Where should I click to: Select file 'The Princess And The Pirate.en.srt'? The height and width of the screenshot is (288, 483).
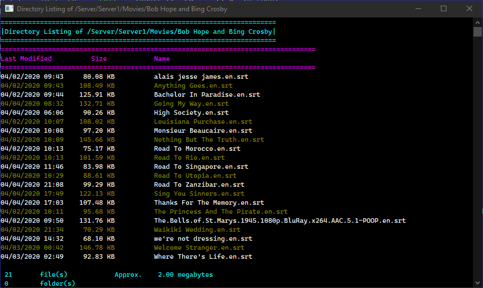[221, 211]
